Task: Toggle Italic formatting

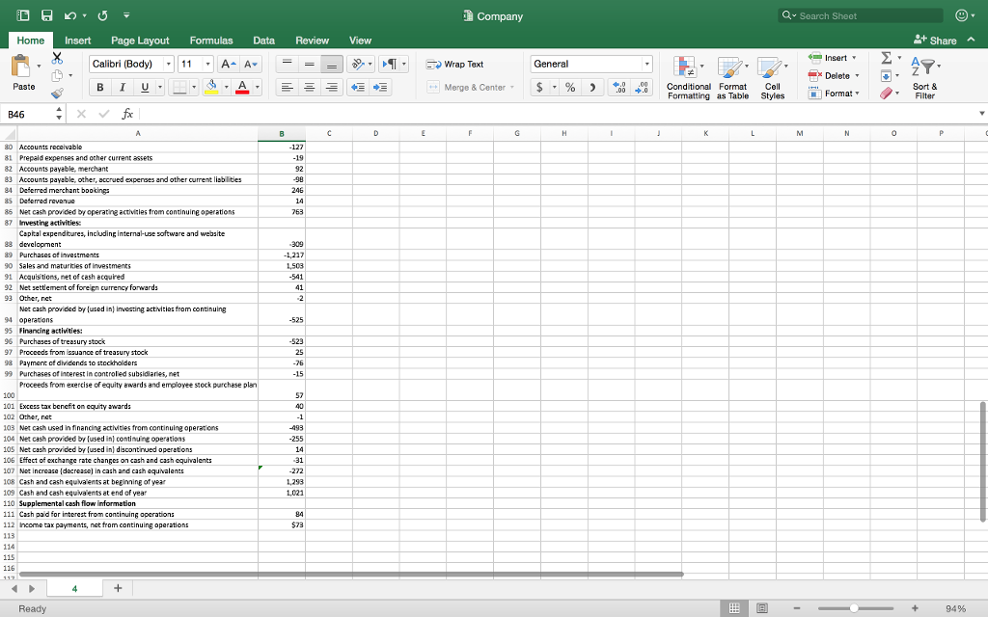Action: pos(123,87)
